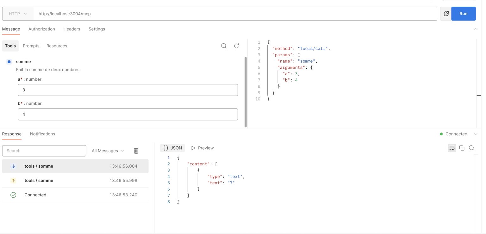Switch to the Authorization tab

[42, 29]
